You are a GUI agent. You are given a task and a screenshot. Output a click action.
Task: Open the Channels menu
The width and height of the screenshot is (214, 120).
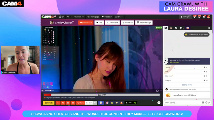79,17
